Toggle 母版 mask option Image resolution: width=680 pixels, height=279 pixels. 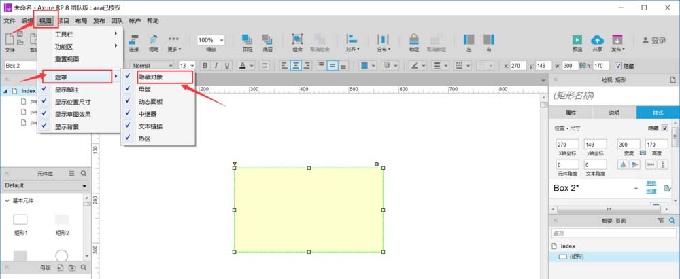point(158,89)
